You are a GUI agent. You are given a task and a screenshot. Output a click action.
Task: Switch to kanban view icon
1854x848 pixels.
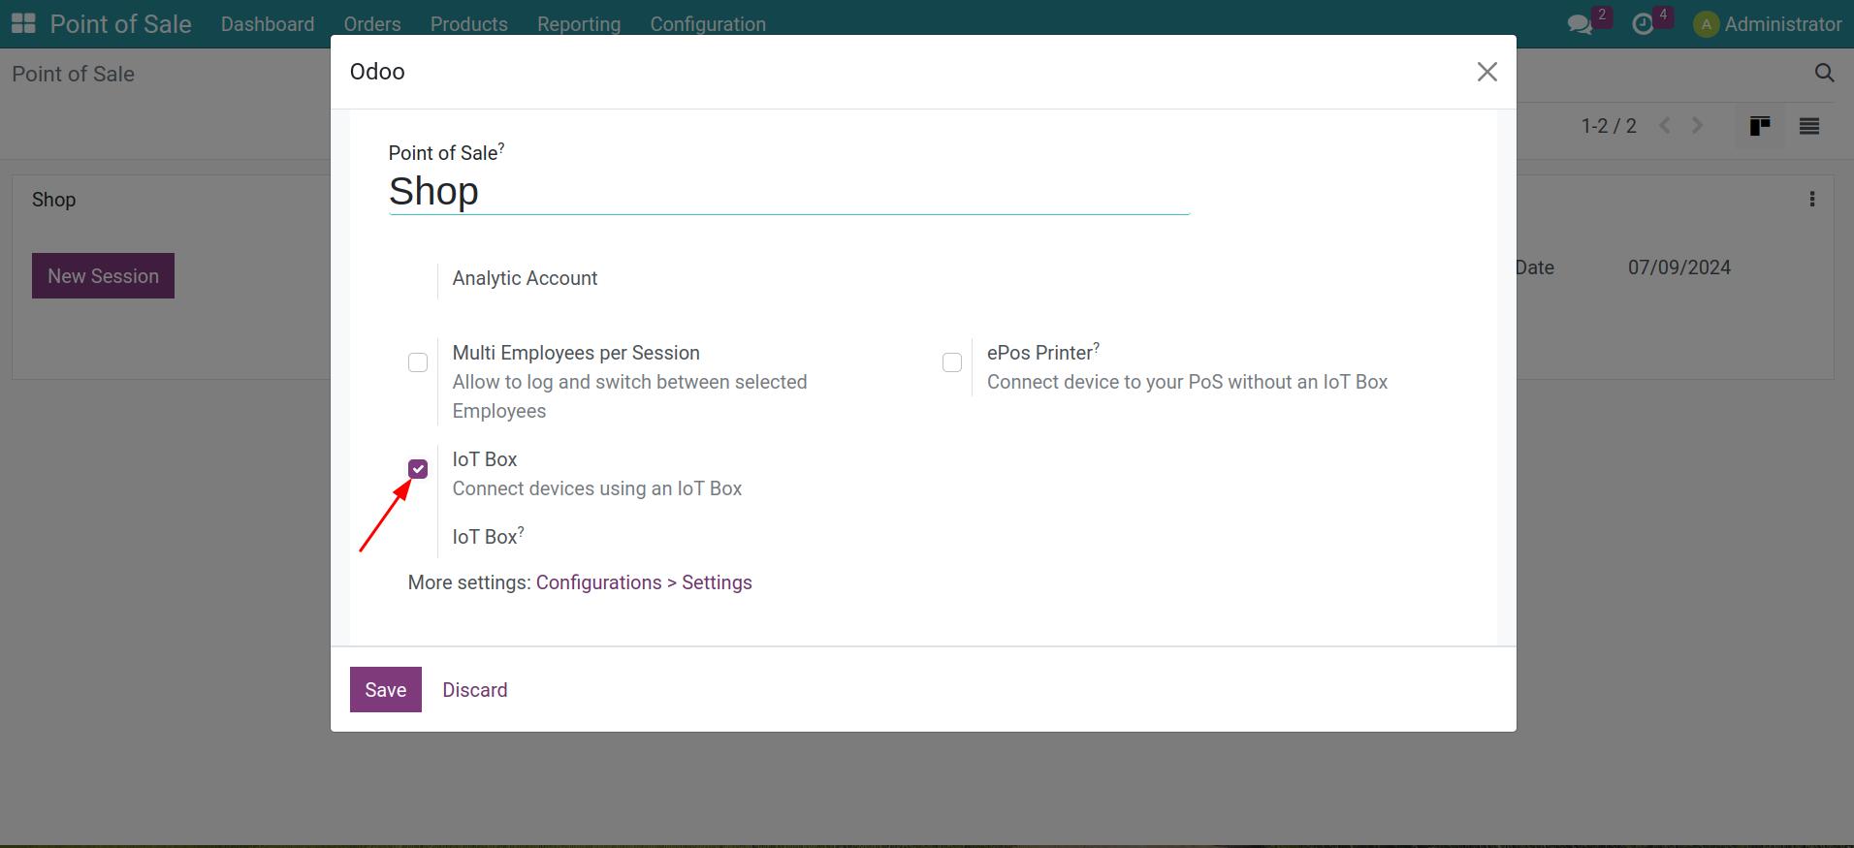click(1759, 126)
